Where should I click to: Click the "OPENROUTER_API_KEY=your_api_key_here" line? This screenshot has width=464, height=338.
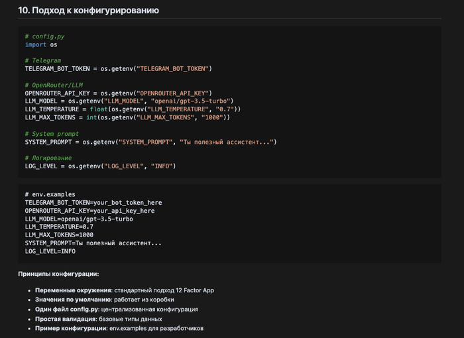pos(89,211)
